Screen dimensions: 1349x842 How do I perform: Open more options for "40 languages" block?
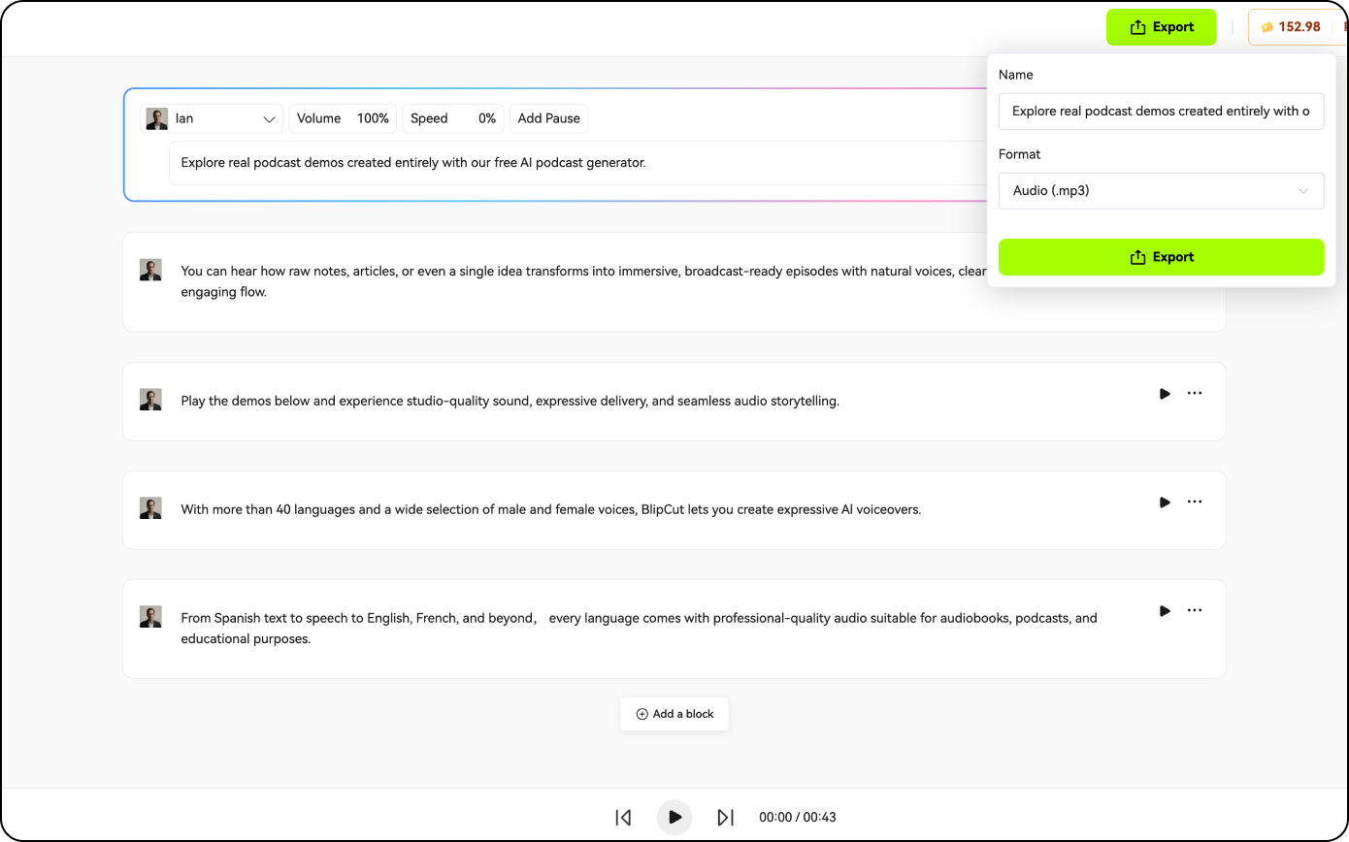point(1195,502)
